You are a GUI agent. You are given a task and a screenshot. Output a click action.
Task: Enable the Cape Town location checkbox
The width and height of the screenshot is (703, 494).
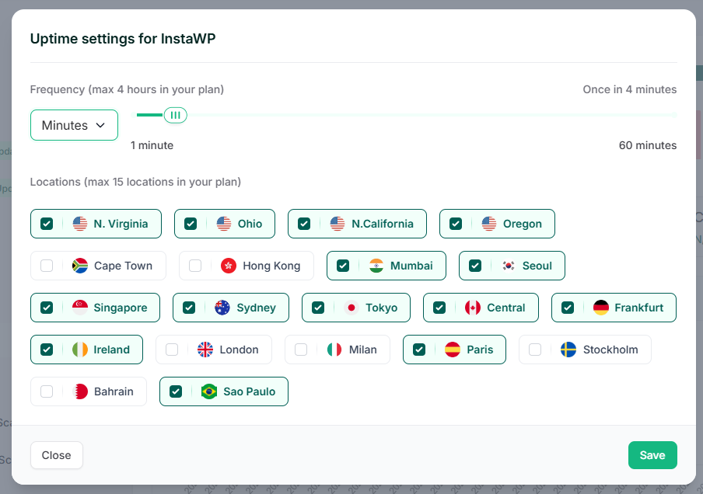47,266
